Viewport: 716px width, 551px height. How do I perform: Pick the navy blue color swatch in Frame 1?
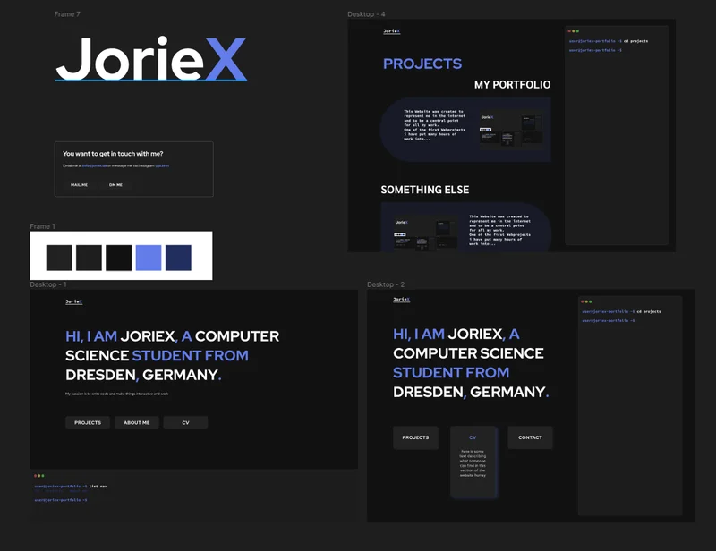[x=178, y=258]
